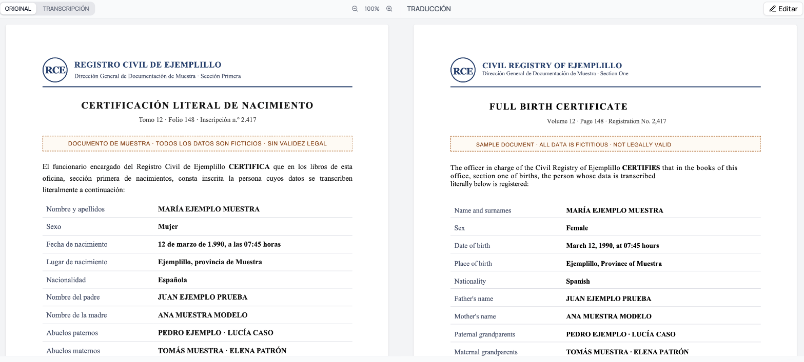Click the 'Name and surnames' label
The width and height of the screenshot is (804, 362).
[x=483, y=210]
